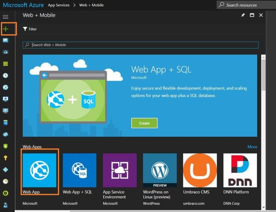Open Resource groups cube icon in sidebar
This screenshot has height=212, width=276.
(x=6, y=52)
